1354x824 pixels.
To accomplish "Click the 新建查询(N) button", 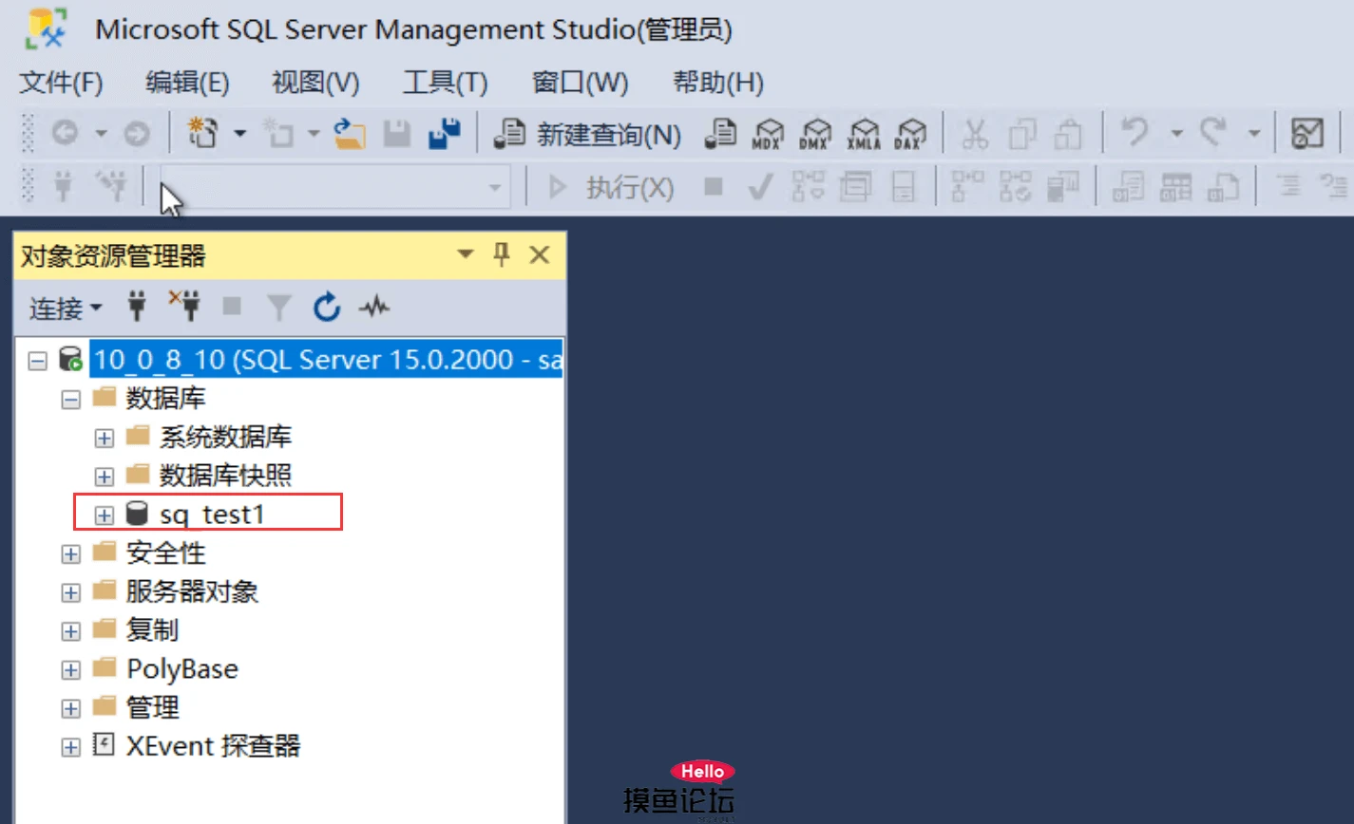I will (x=587, y=134).
